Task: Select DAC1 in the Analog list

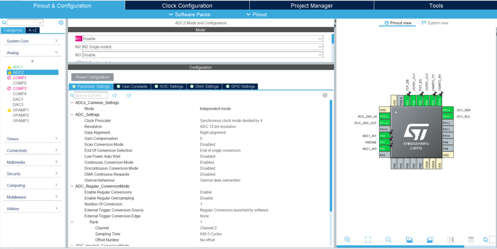Action: pyautogui.click(x=18, y=99)
